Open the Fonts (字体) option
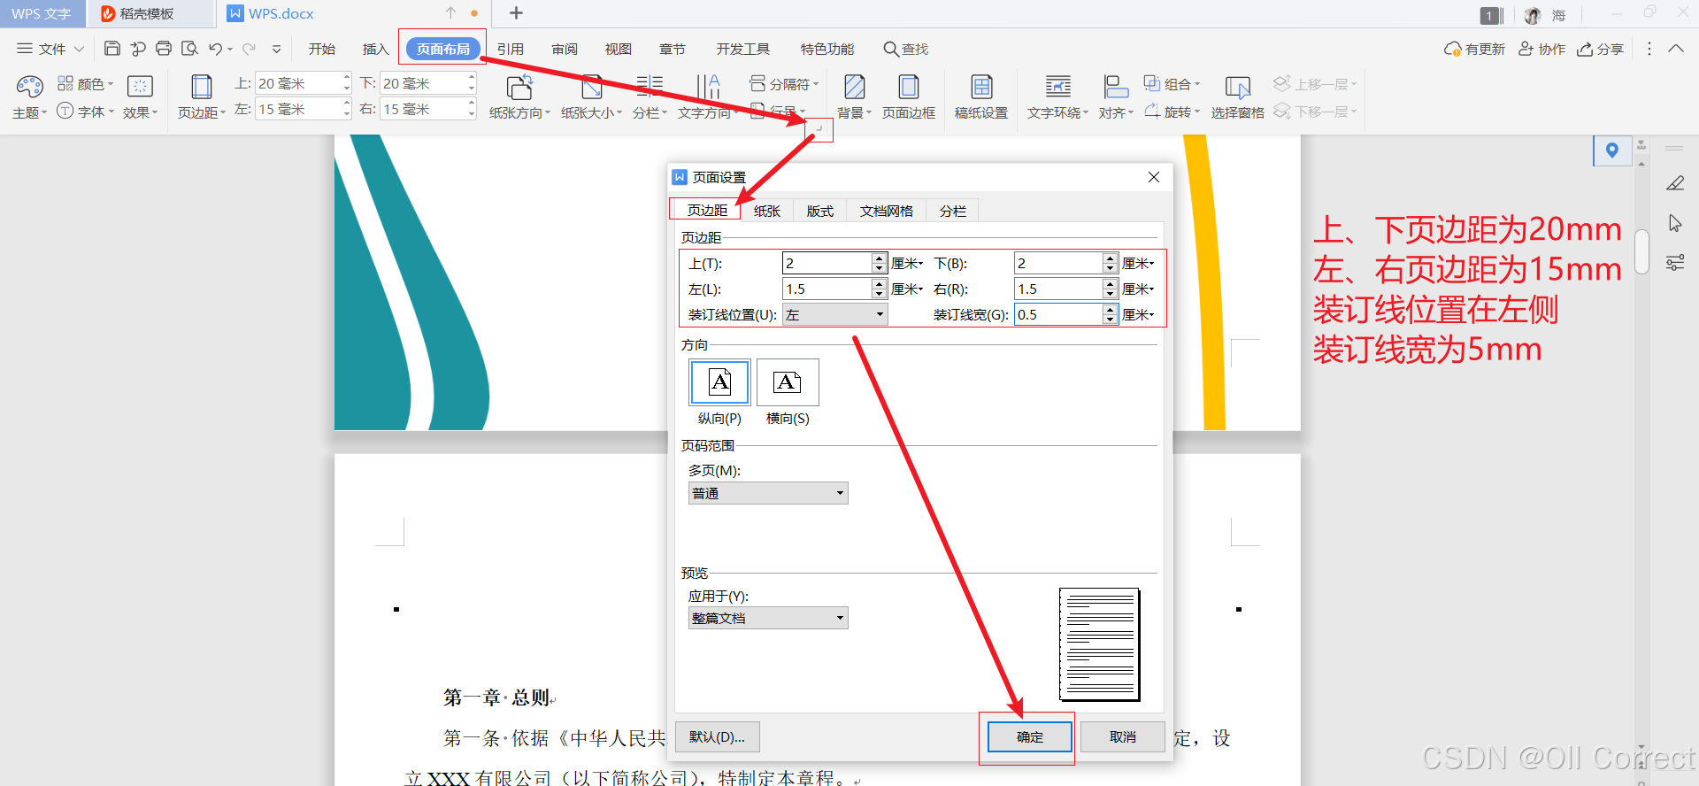The image size is (1699, 786). (x=85, y=112)
